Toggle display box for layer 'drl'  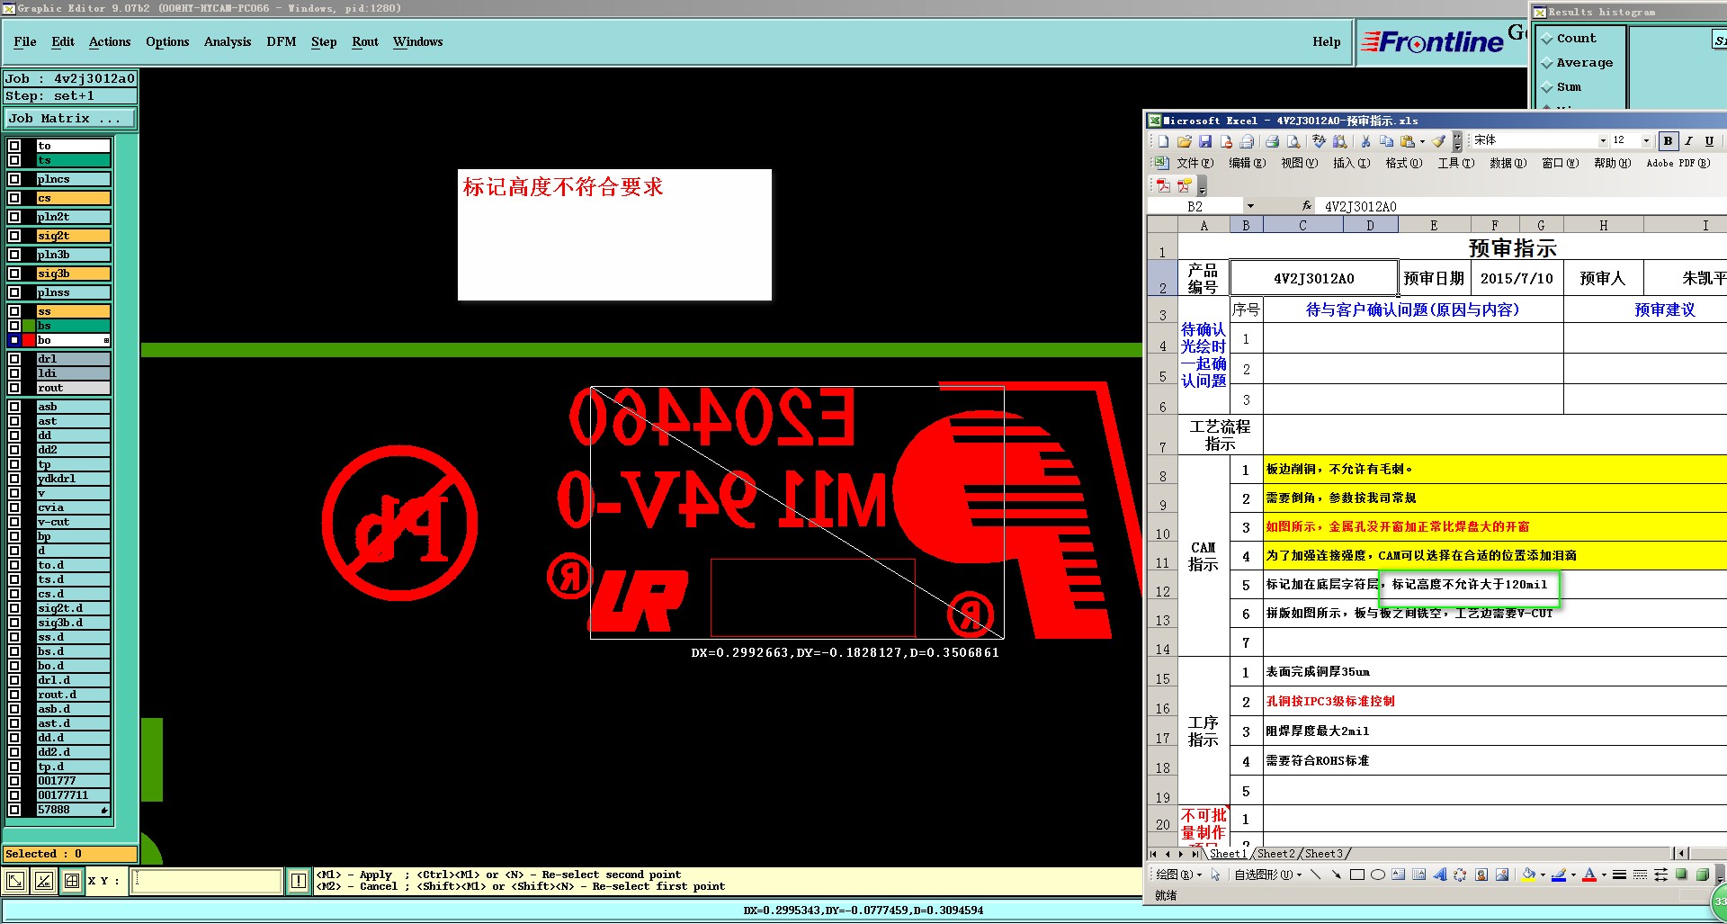tap(14, 359)
